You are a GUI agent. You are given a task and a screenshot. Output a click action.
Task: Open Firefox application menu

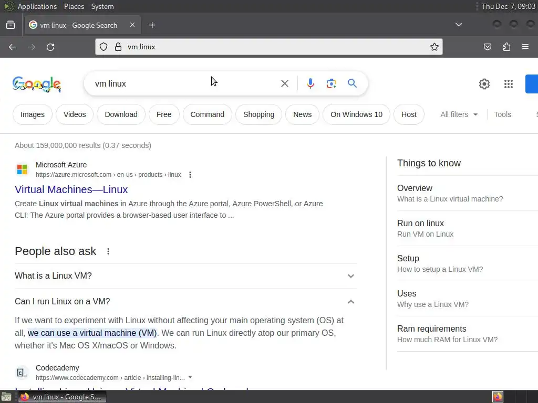click(525, 47)
